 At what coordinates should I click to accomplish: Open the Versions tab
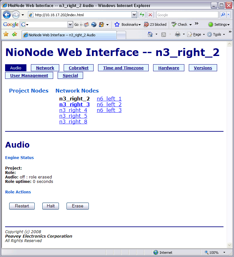click(203, 68)
